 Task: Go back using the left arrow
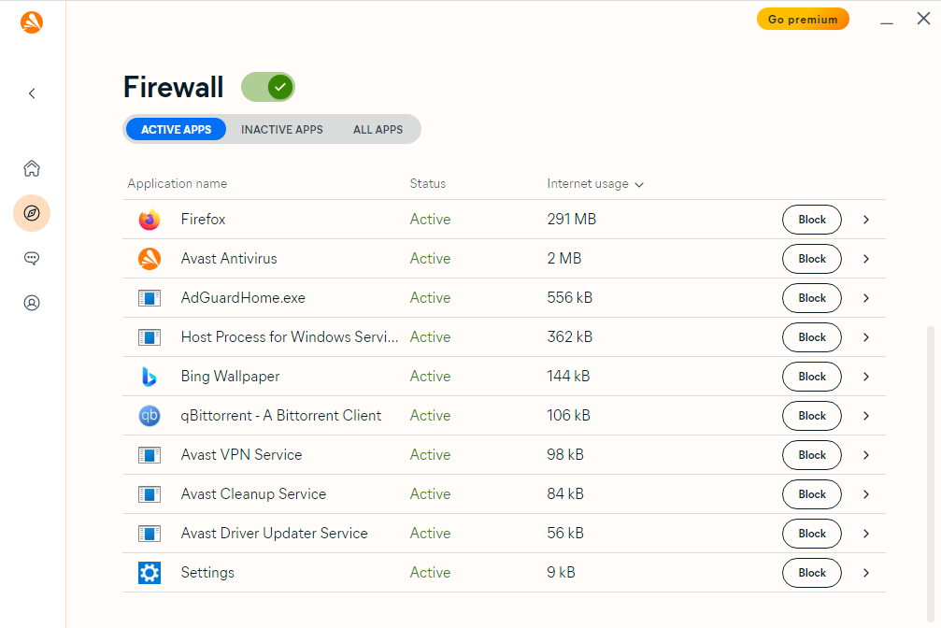(x=33, y=93)
